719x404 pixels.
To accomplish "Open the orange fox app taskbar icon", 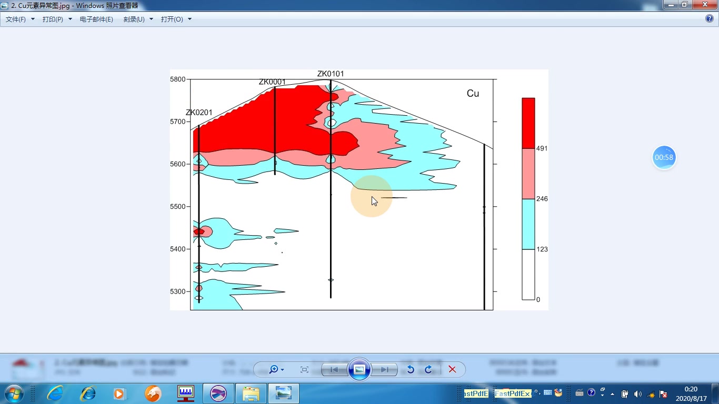I will tap(153, 393).
